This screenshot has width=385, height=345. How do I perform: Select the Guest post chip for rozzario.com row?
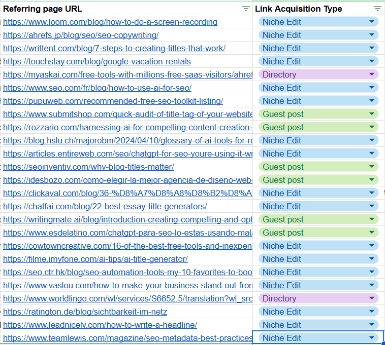pos(283,127)
